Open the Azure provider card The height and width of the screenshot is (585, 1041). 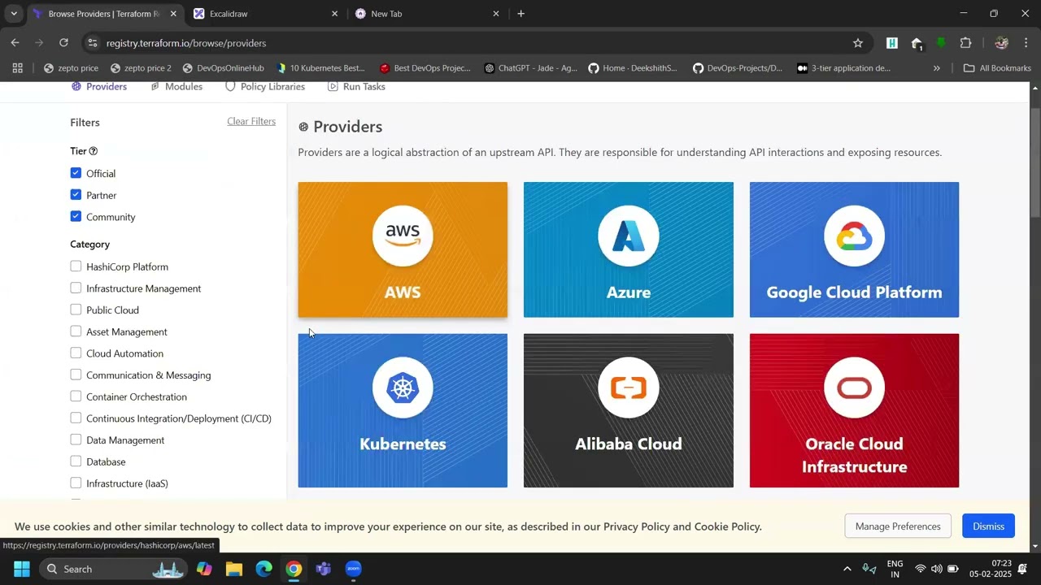pyautogui.click(x=629, y=249)
